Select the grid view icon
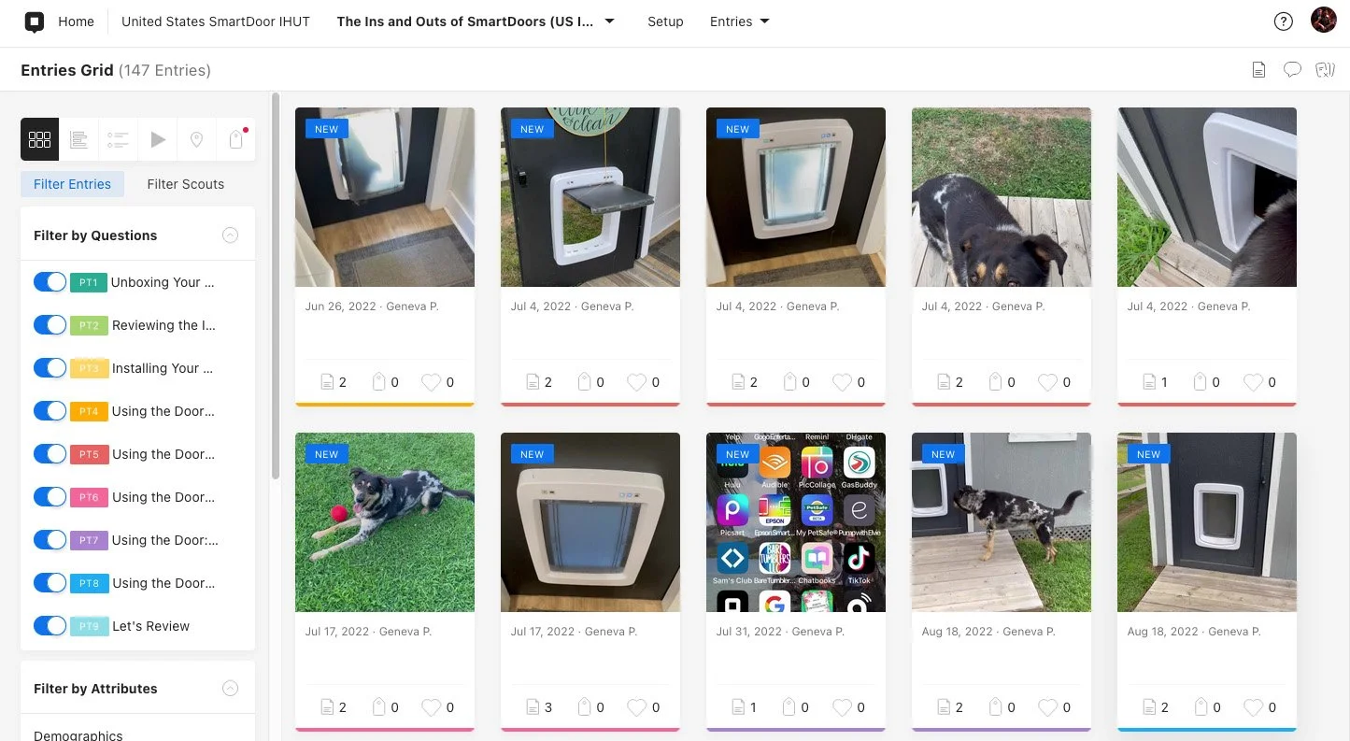Screen dimensions: 1350x741 tap(40, 139)
